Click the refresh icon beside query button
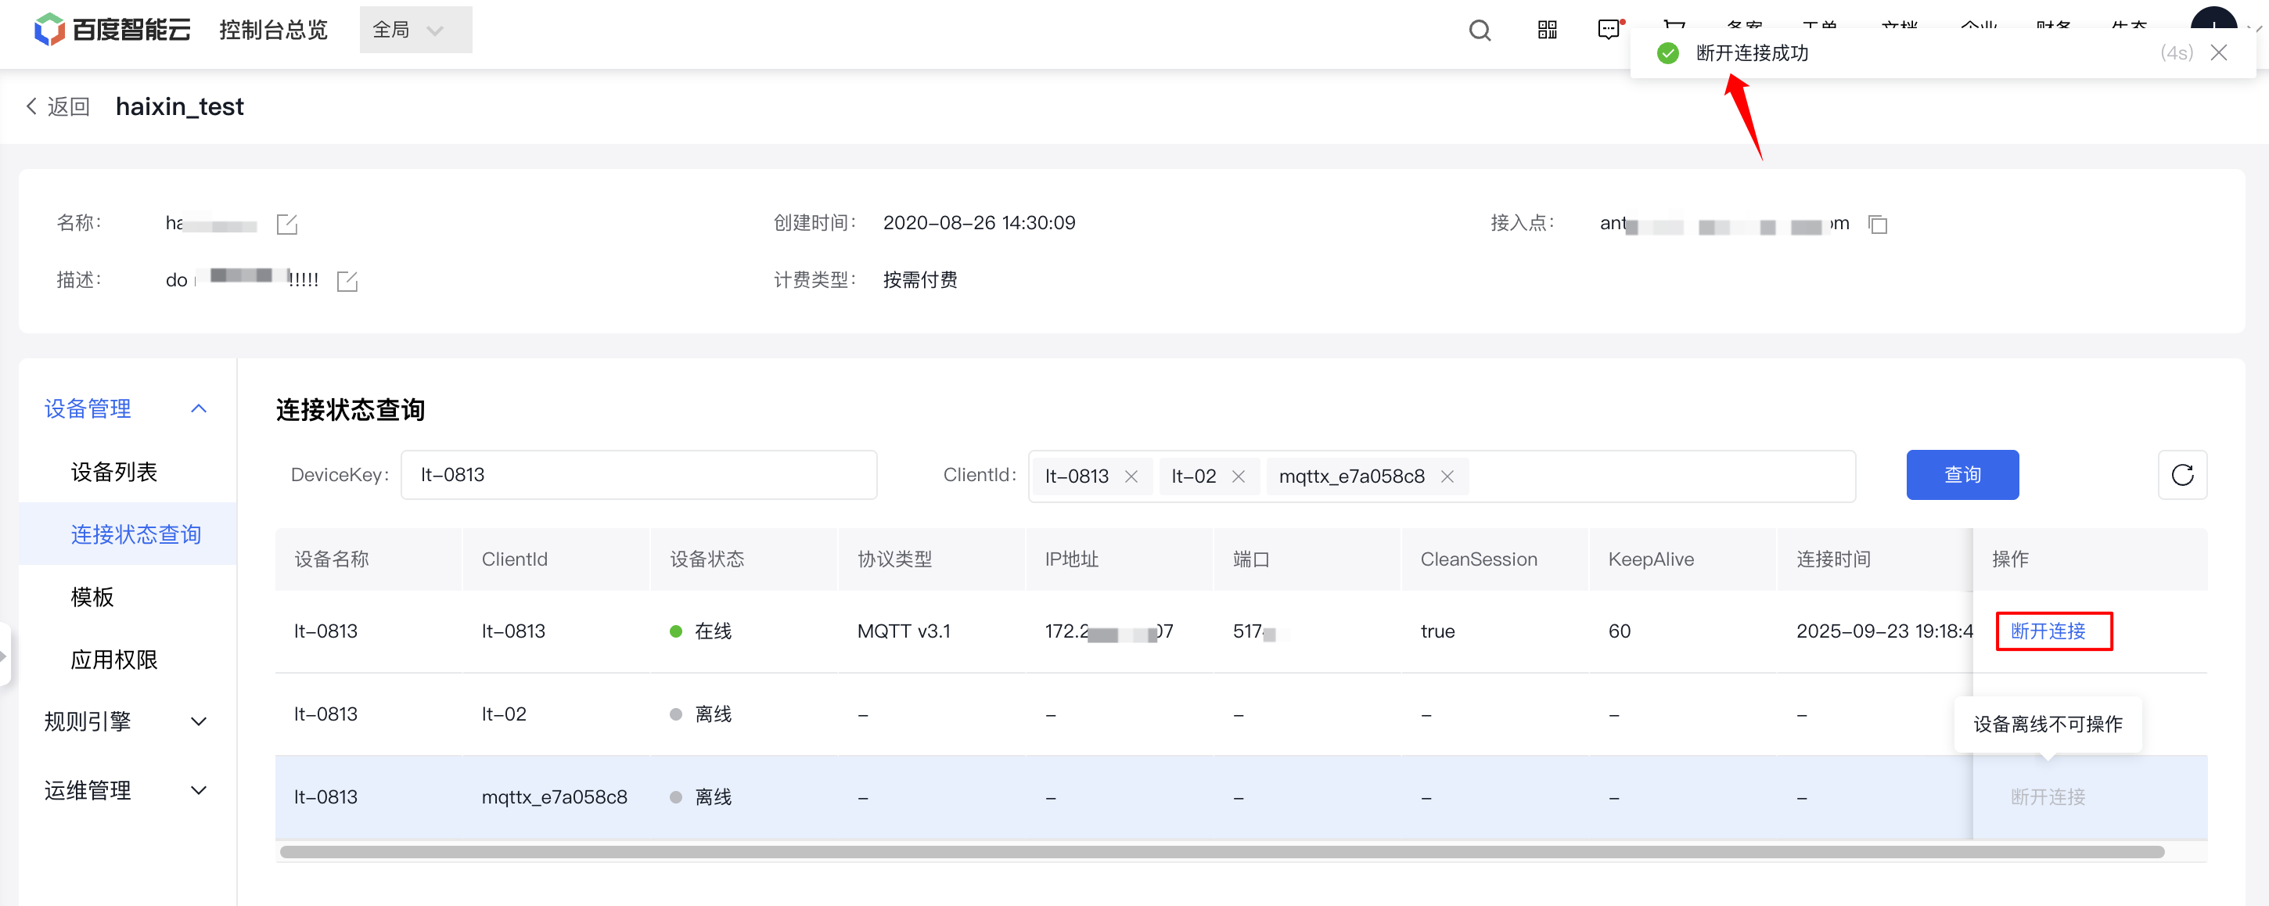Image resolution: width=2269 pixels, height=906 pixels. pos(2182,476)
